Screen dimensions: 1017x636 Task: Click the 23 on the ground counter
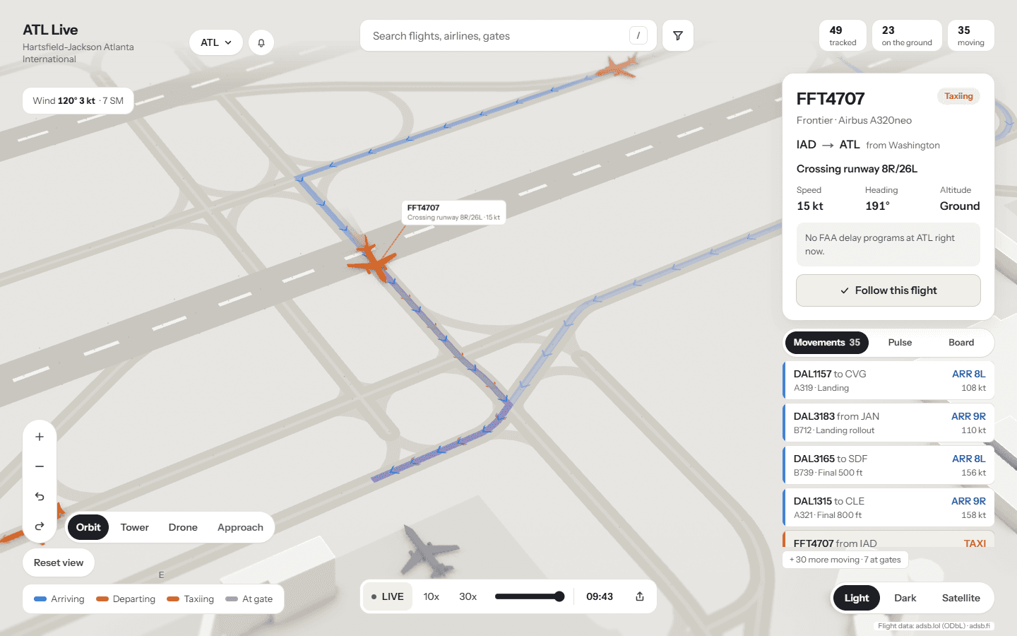pyautogui.click(x=907, y=35)
